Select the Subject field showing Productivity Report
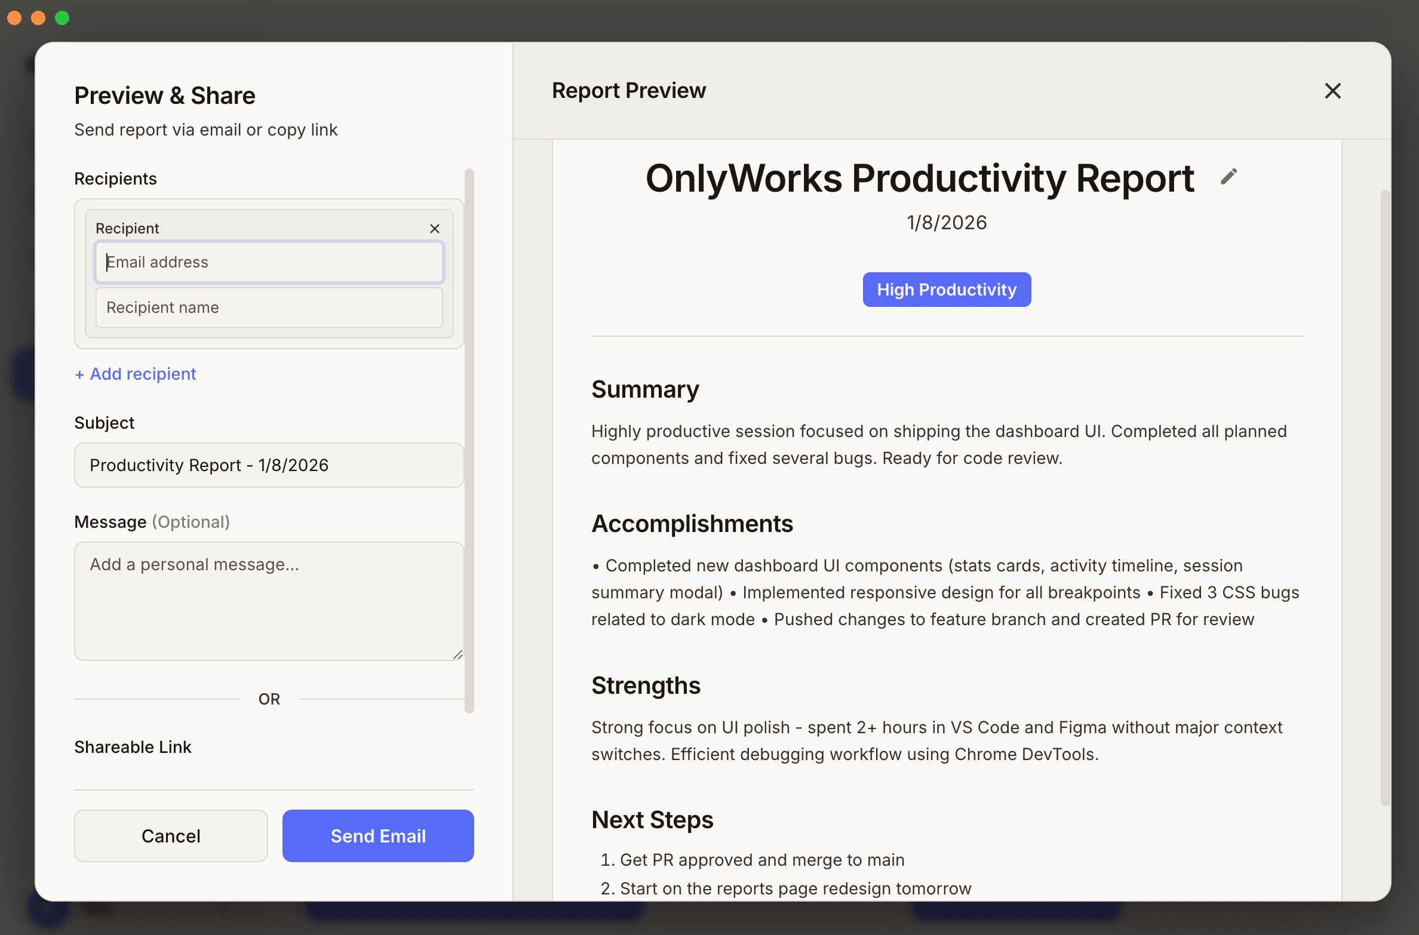 (269, 465)
